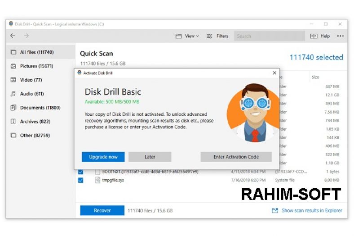The height and width of the screenshot is (236, 354).
Task: Click the Other category icon
Action: (13, 135)
